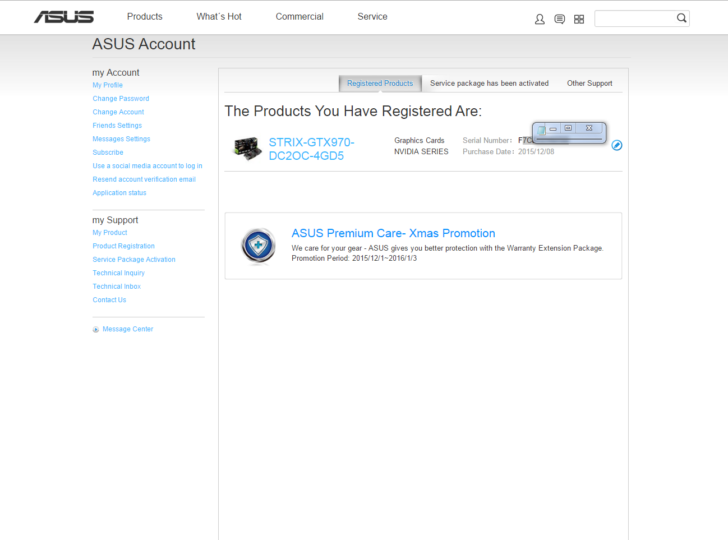Open the What's Hot menu
The height and width of the screenshot is (540, 728).
[219, 17]
